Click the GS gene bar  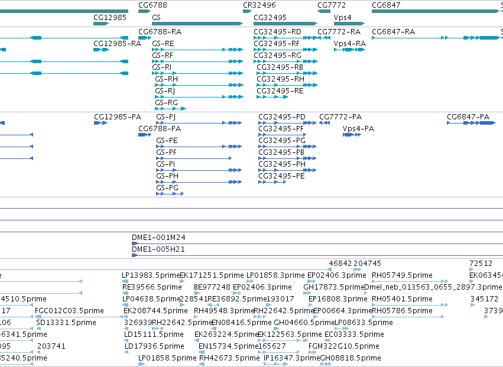197,24
